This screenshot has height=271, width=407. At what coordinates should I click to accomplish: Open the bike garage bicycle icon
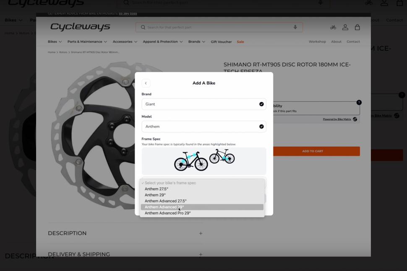(x=333, y=27)
